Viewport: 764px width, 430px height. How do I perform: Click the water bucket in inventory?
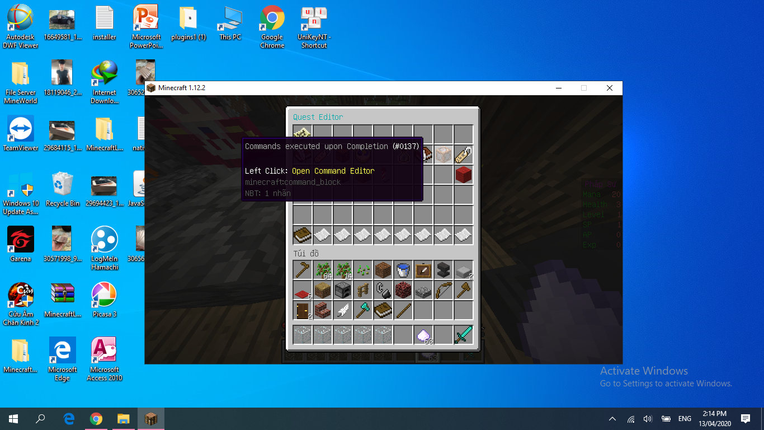[x=403, y=270]
